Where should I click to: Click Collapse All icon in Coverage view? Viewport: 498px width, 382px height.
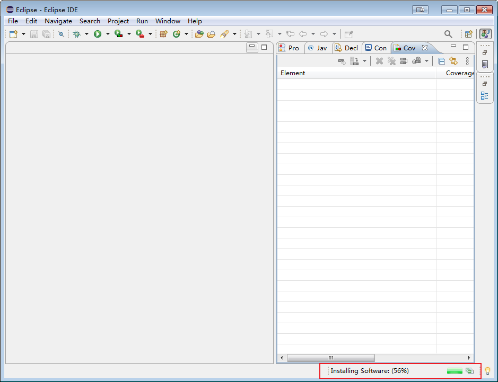pos(441,61)
